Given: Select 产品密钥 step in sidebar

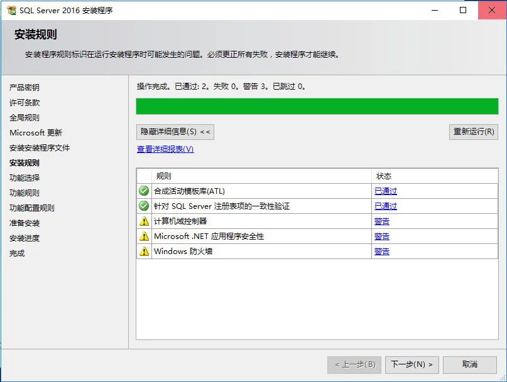Looking at the screenshot, I should 25,88.
